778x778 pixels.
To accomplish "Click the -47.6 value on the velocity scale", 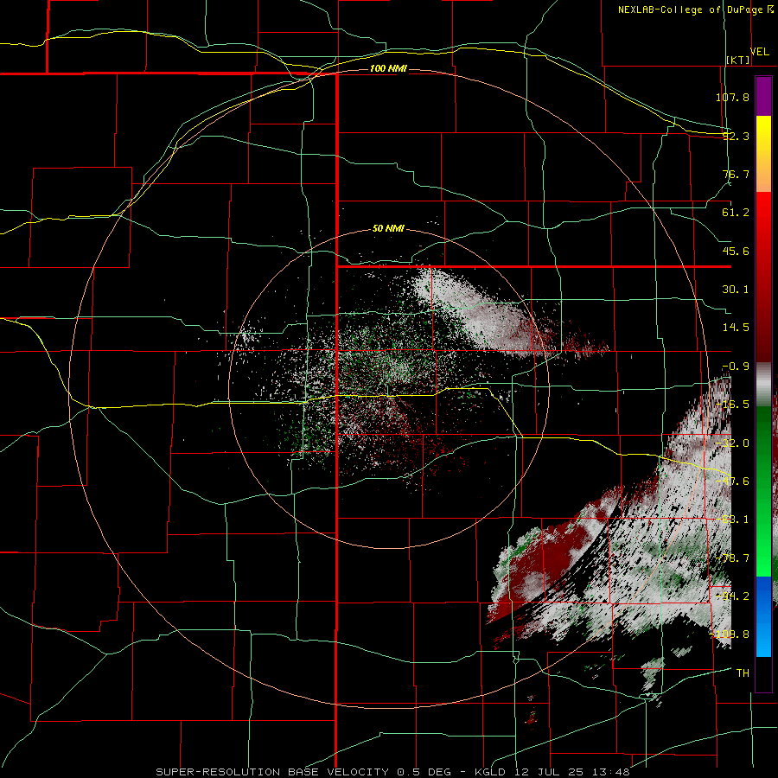I will (733, 481).
